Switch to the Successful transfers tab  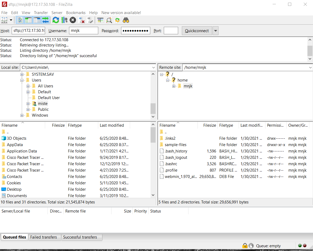tap(82, 237)
